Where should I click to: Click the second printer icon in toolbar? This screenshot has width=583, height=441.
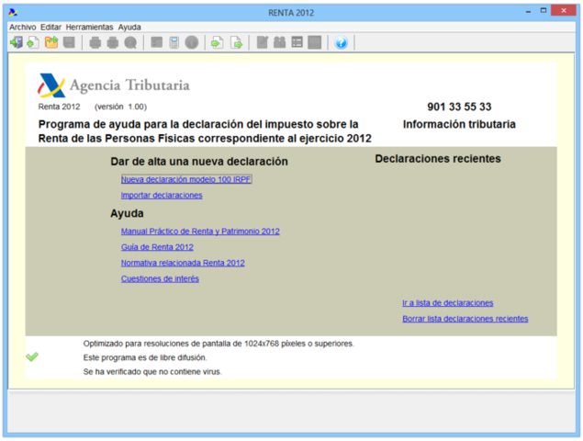[x=113, y=42]
